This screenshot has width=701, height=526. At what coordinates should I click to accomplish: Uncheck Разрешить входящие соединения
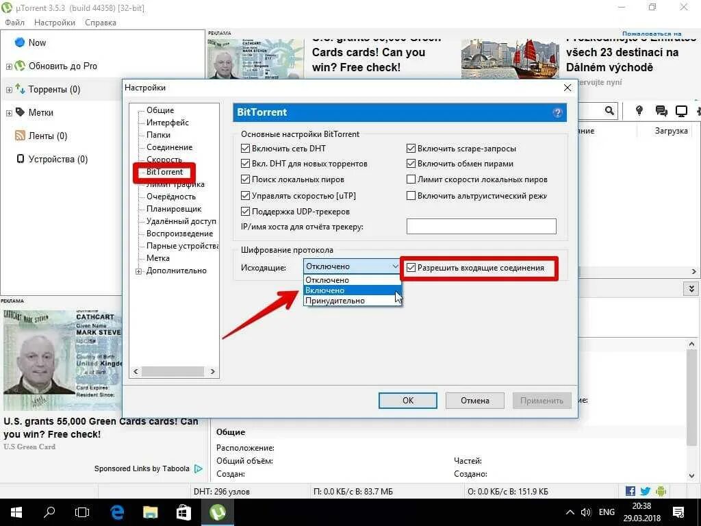[411, 267]
